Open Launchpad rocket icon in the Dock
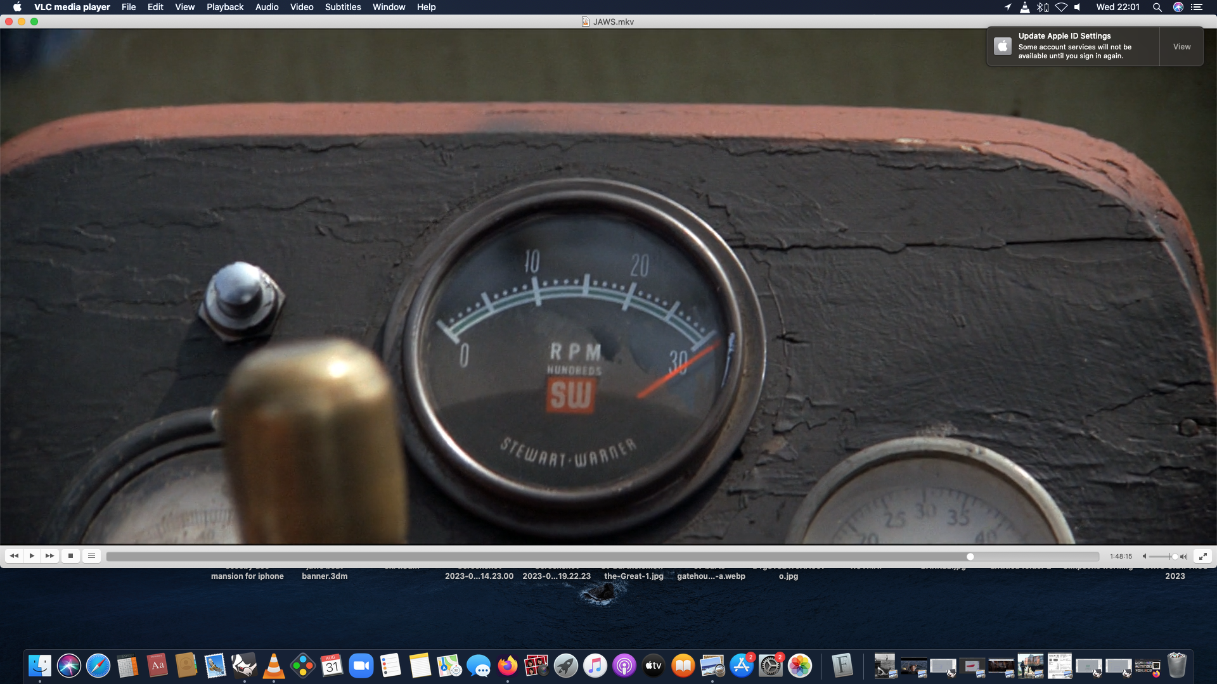Screen dimensions: 1217x684 click(565, 666)
